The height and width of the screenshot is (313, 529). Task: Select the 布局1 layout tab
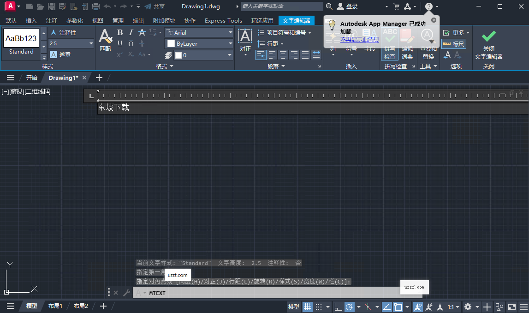55,306
